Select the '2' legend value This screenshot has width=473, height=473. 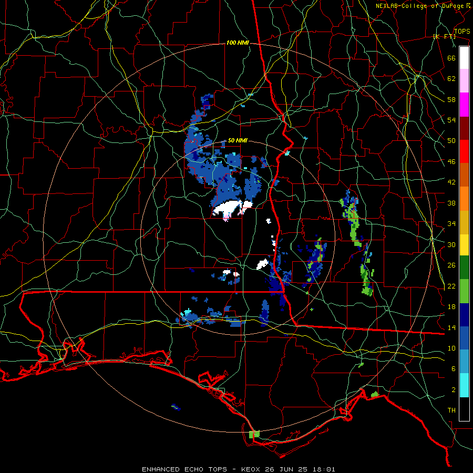pos(453,390)
